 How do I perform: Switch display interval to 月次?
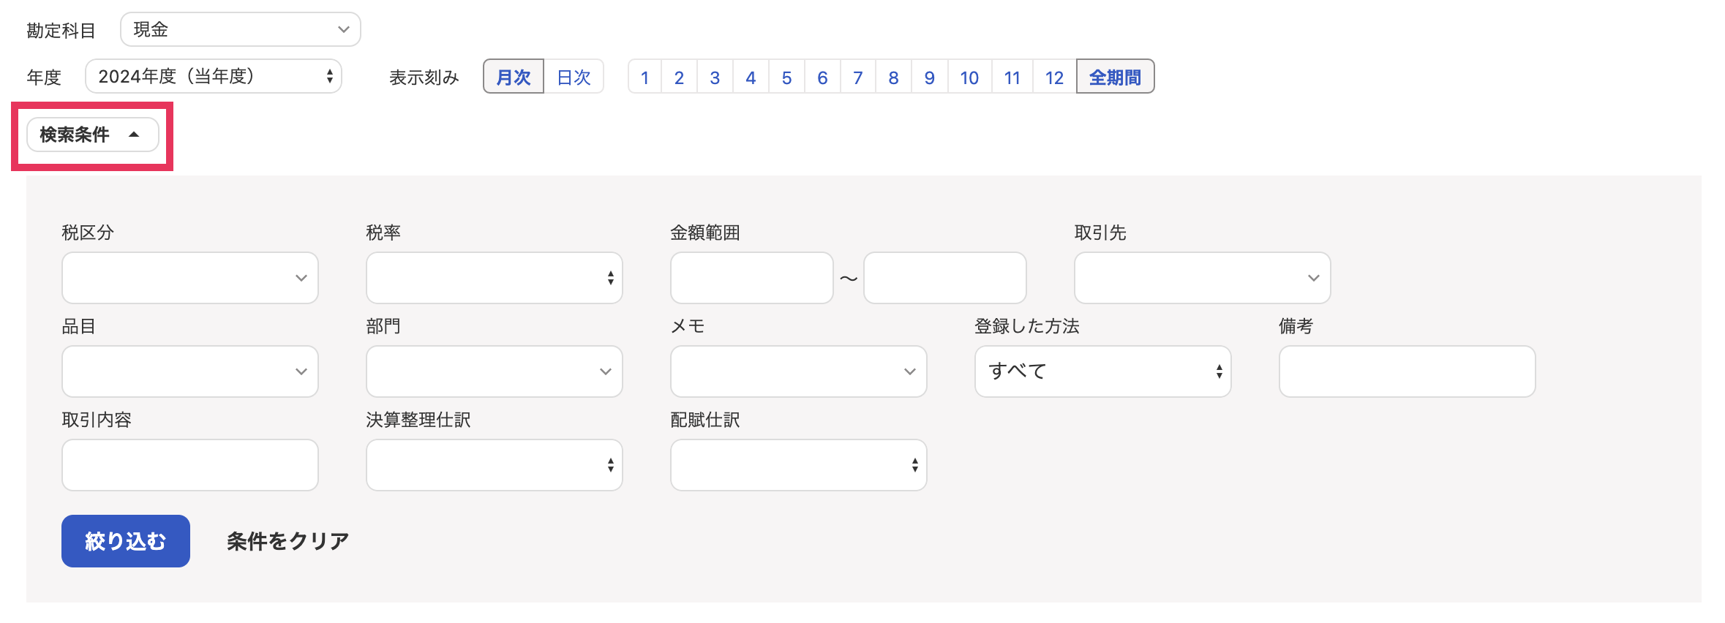514,77
